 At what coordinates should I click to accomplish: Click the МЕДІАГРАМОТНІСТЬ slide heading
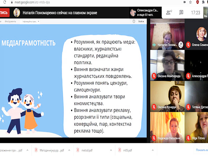coord(28,43)
